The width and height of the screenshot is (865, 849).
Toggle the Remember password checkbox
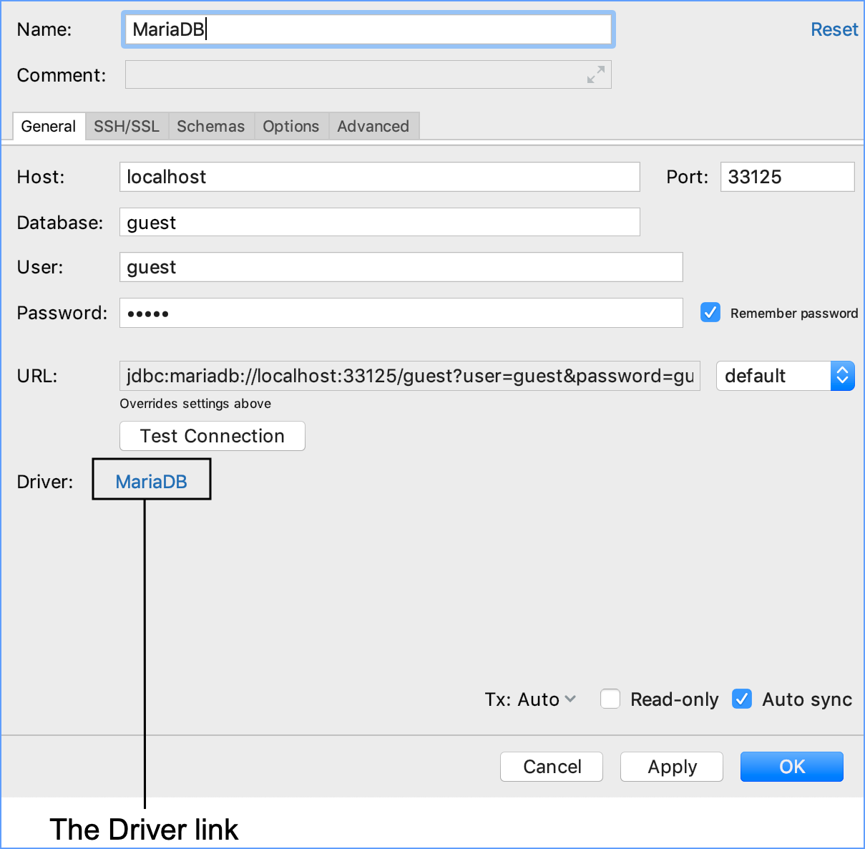tap(710, 313)
